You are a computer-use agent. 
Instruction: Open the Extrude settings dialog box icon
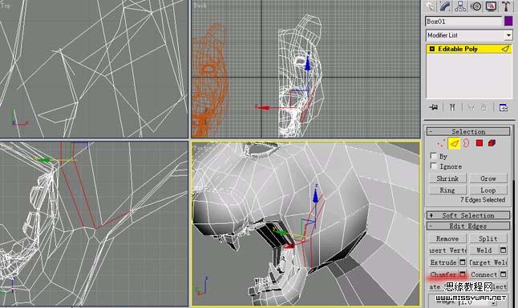coord(463,262)
